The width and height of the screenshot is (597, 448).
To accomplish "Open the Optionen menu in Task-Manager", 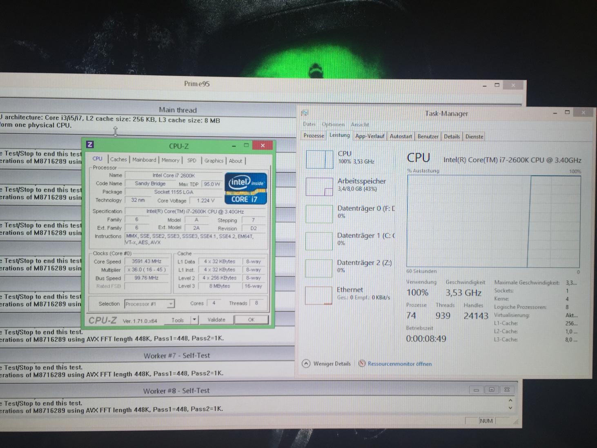I will (333, 124).
